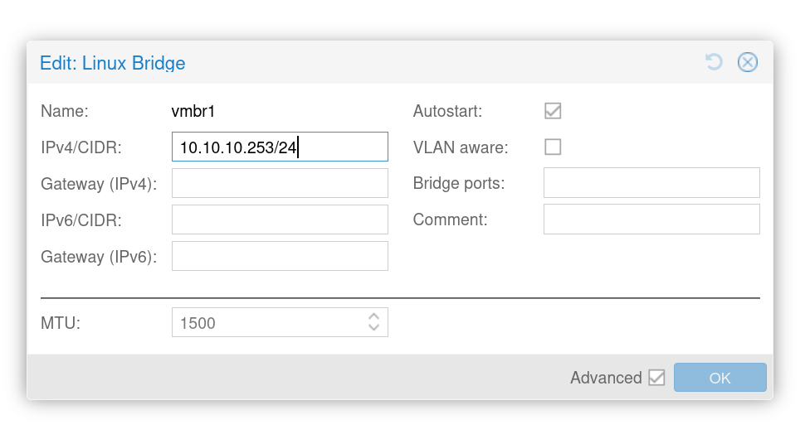805x439 pixels.
Task: Click into the Gateway (IPv6) field
Action: pos(280,257)
